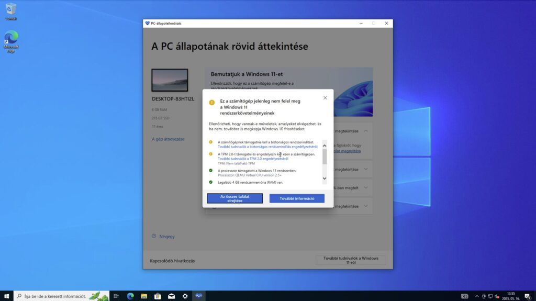The height and width of the screenshot is (301, 536).
Task: Open touch keyboard icon in tray
Action: (465, 296)
